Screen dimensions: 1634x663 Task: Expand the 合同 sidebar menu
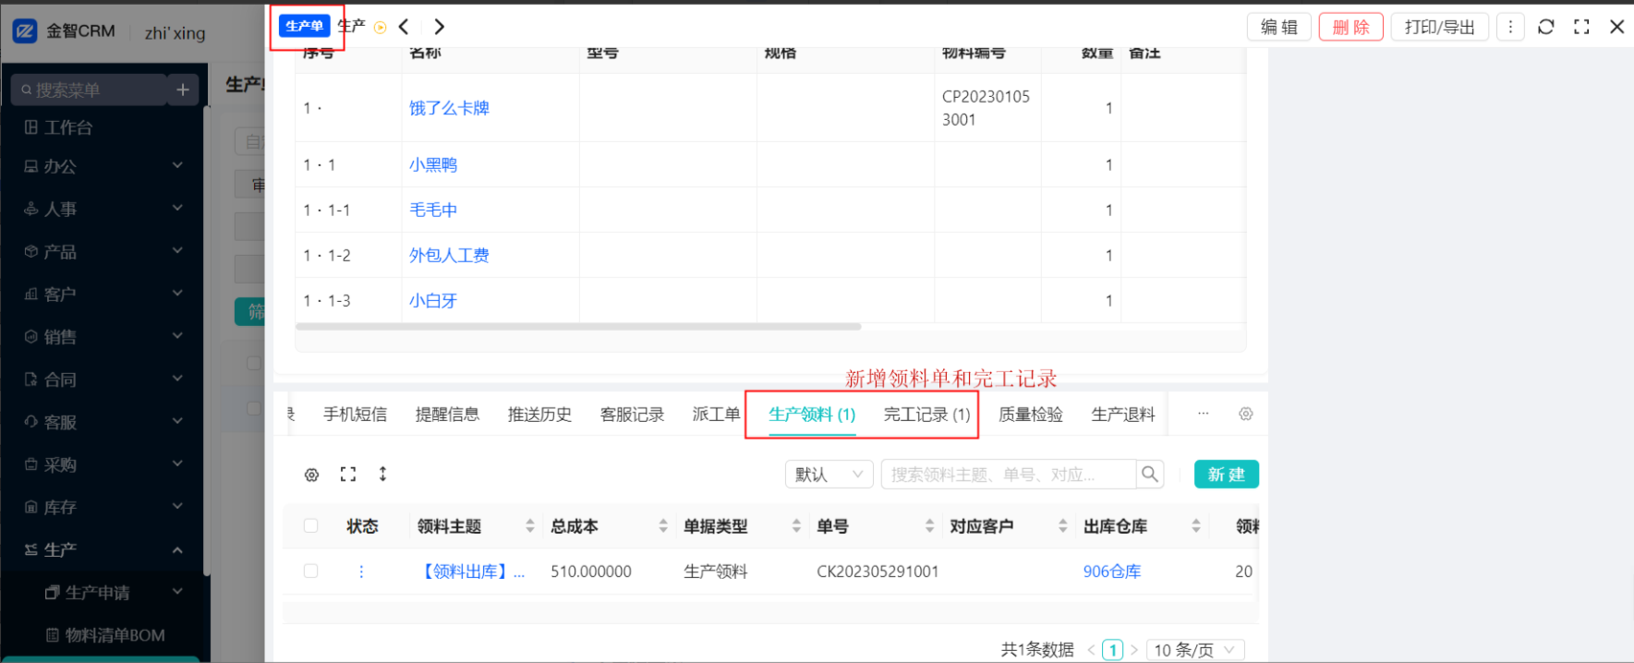(x=103, y=379)
